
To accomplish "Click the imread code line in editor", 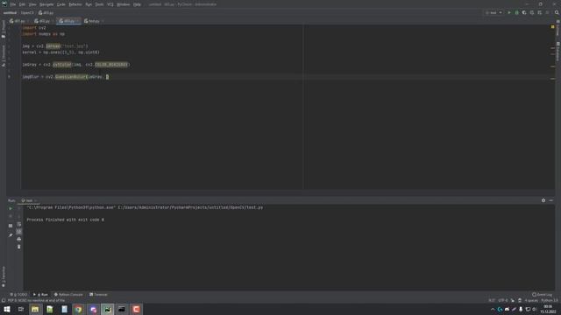I will click(54, 46).
